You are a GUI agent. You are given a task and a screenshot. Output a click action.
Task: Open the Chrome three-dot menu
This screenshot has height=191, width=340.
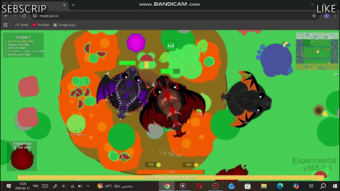coord(335,16)
